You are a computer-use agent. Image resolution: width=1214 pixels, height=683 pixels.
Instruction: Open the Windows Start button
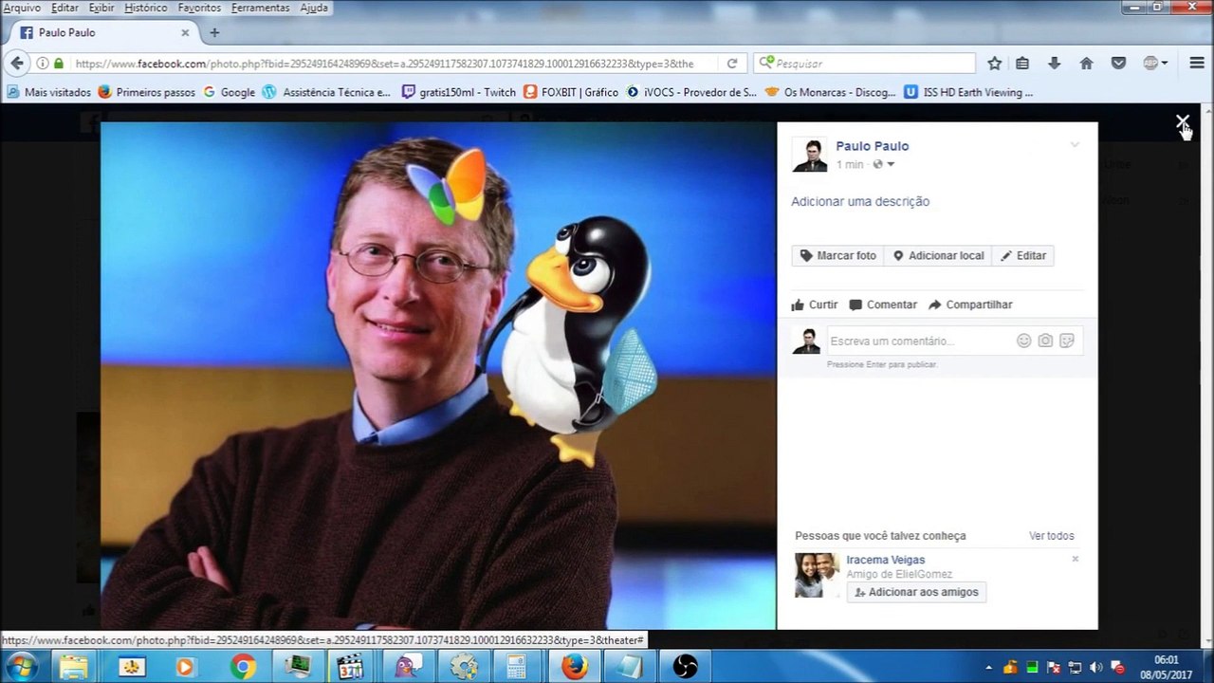[x=20, y=667]
